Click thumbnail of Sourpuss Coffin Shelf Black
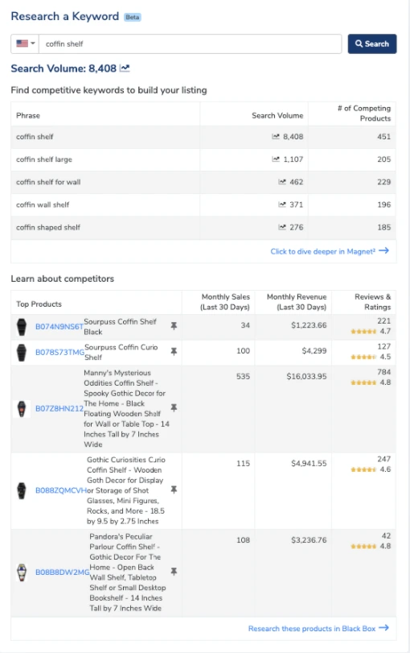This screenshot has width=410, height=653. pos(22,327)
